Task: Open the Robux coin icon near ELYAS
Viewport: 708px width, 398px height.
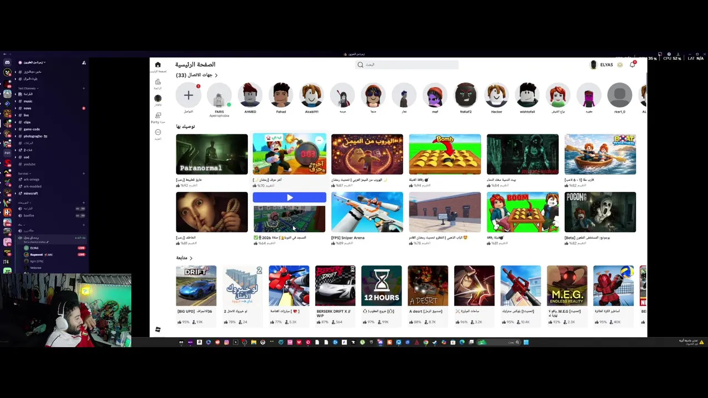Action: pyautogui.click(x=620, y=65)
